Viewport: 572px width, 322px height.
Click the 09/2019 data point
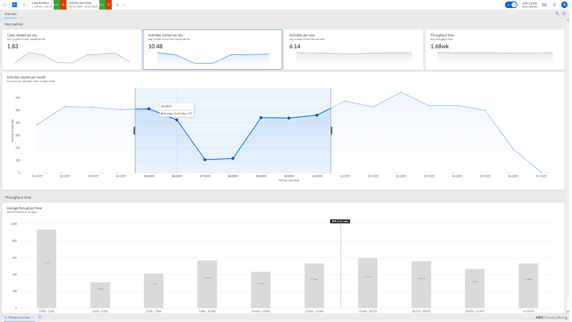pos(261,118)
